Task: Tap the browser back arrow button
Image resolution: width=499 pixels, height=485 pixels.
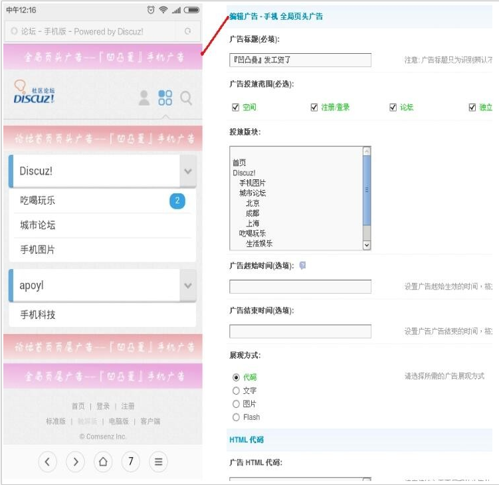Action: [x=47, y=462]
